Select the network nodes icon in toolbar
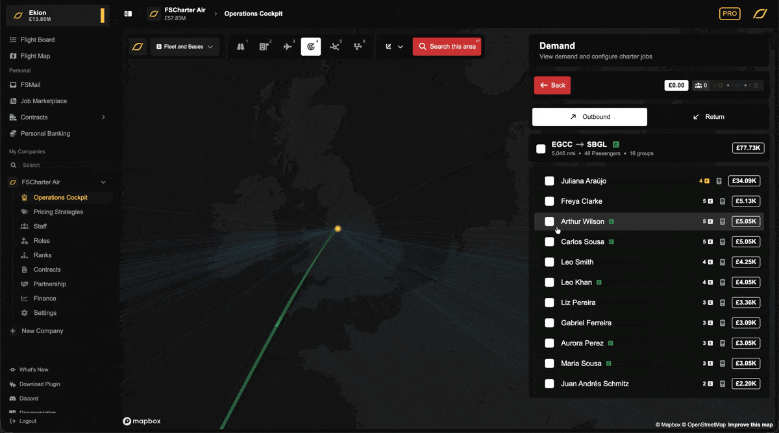This screenshot has width=779, height=433. pos(334,47)
